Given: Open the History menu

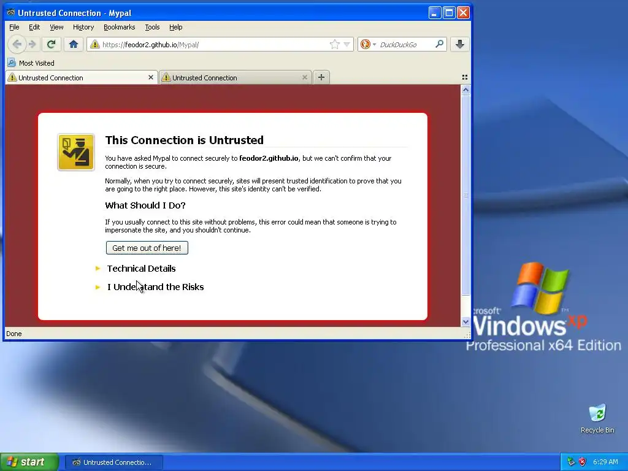Looking at the screenshot, I should coord(83,27).
